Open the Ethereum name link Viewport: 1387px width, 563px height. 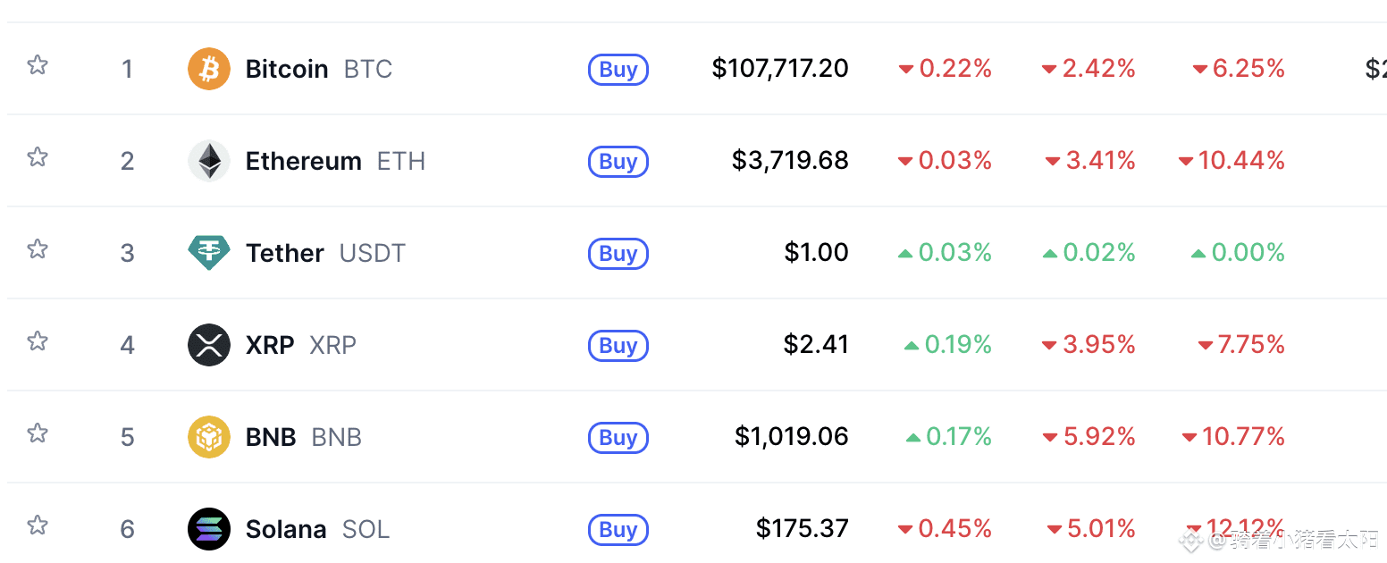point(304,162)
